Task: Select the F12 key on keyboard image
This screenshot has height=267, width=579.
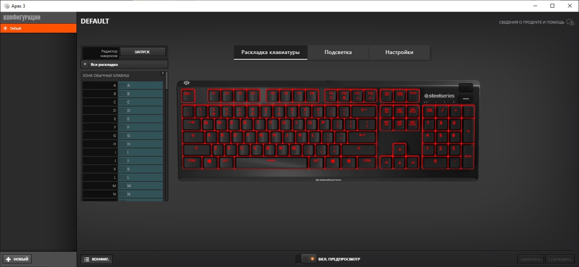Action: (370, 95)
